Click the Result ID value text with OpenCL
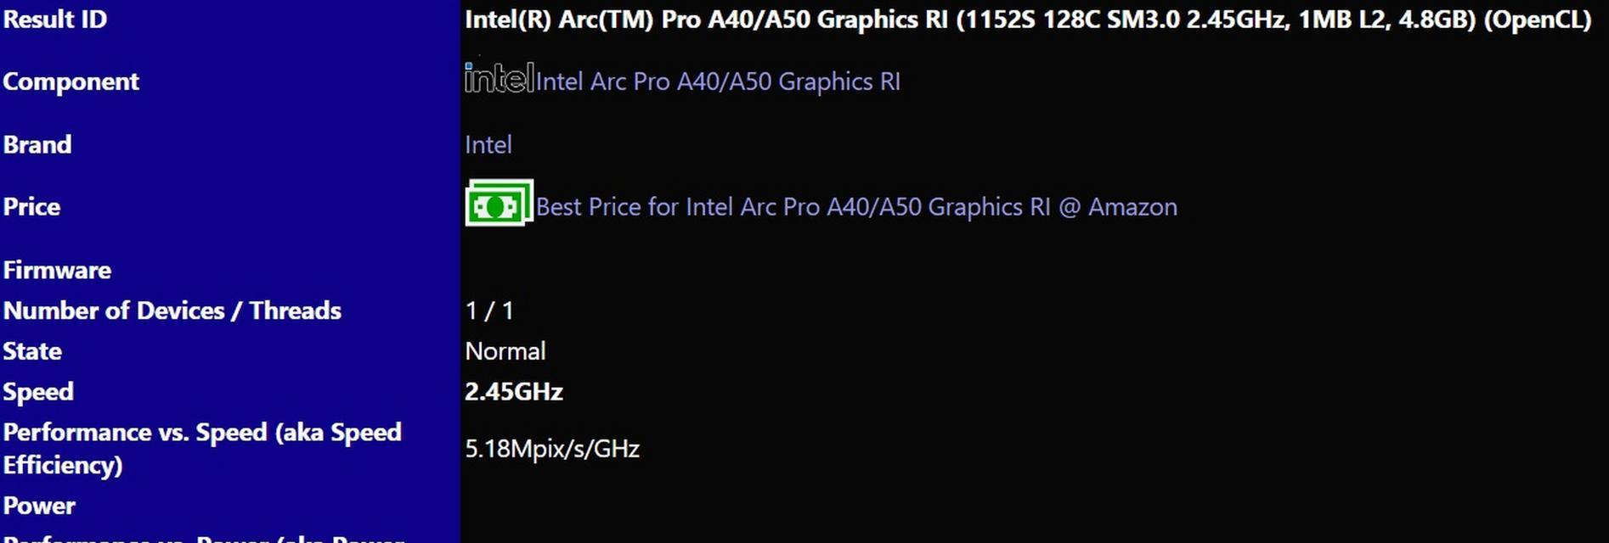 click(x=1028, y=20)
